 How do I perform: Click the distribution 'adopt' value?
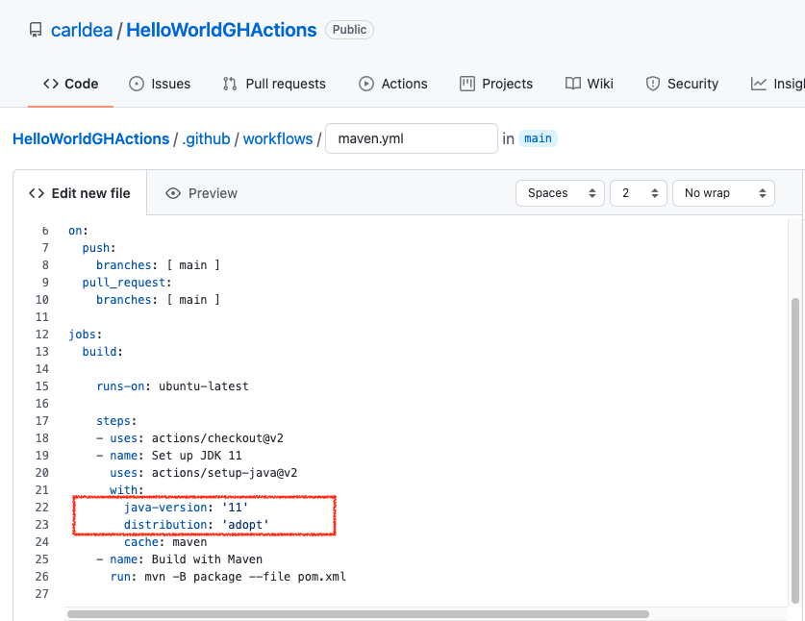click(245, 525)
